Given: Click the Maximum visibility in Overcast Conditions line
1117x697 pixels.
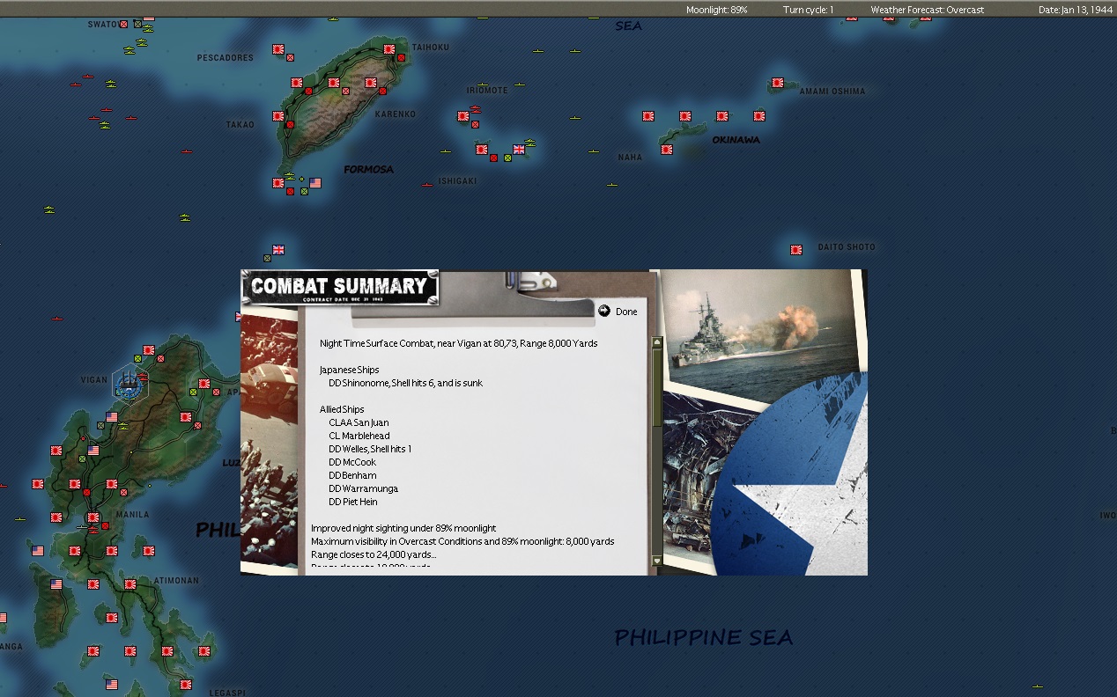Looking at the screenshot, I should pyautogui.click(x=462, y=541).
